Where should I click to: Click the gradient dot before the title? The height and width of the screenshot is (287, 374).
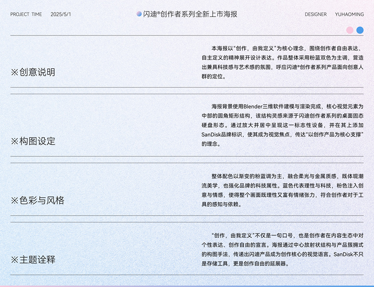(x=139, y=14)
